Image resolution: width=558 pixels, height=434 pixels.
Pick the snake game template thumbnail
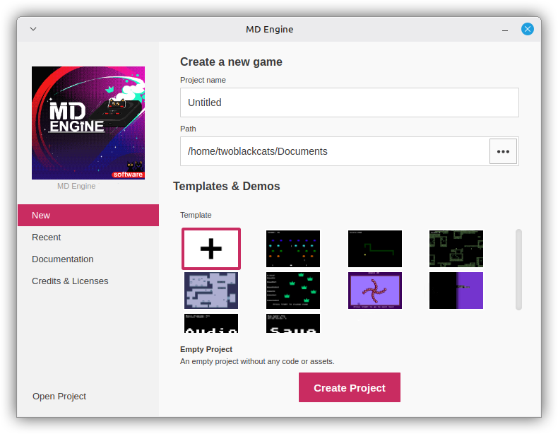pos(374,249)
